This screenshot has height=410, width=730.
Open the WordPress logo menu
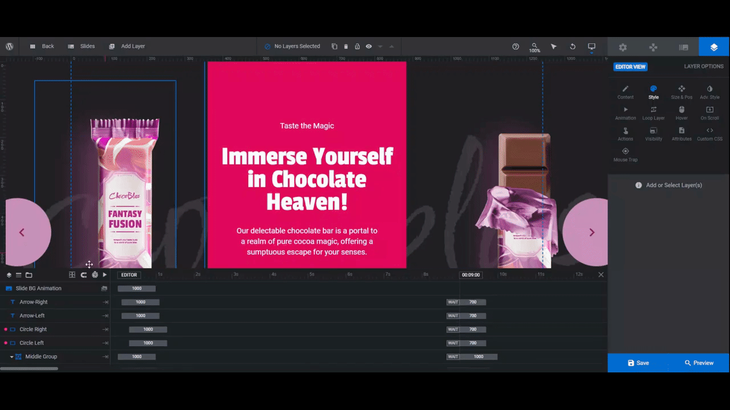[10, 46]
